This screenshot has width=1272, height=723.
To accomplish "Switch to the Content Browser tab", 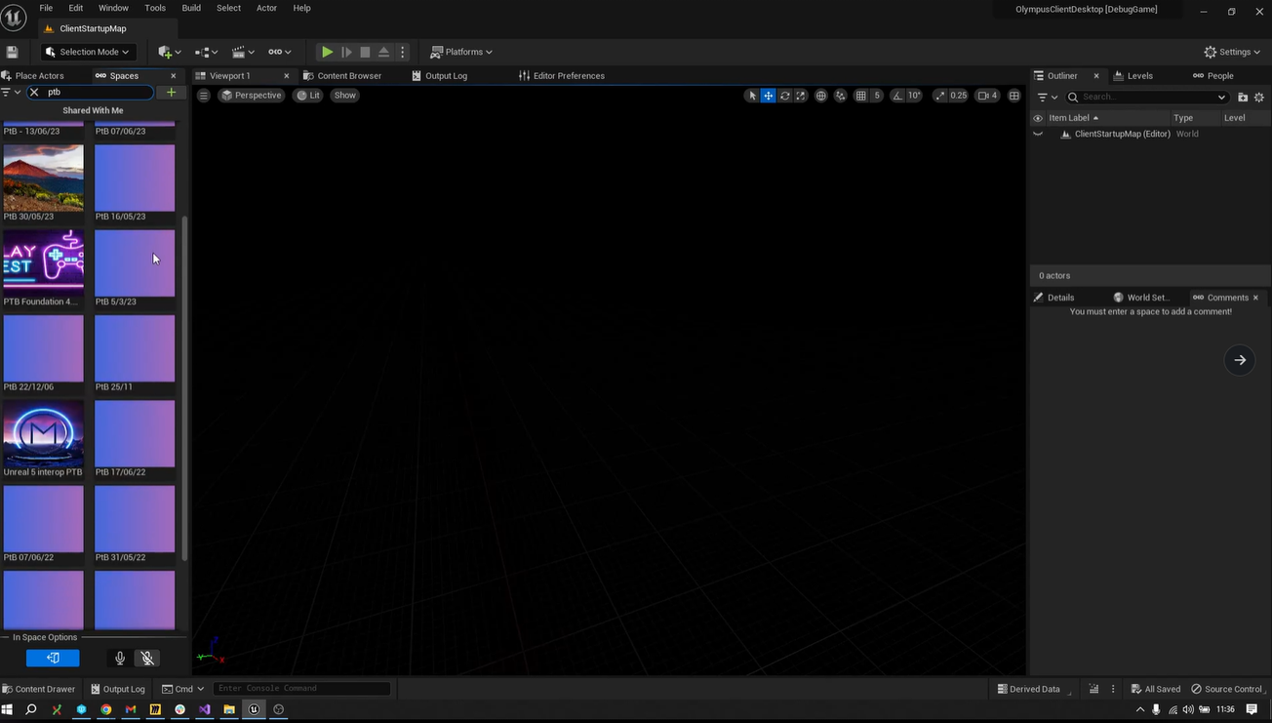I will [342, 76].
